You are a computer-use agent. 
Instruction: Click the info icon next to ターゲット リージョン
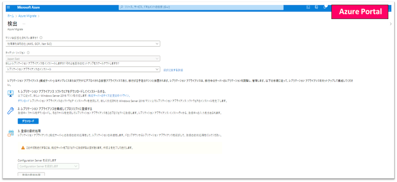point(28,53)
